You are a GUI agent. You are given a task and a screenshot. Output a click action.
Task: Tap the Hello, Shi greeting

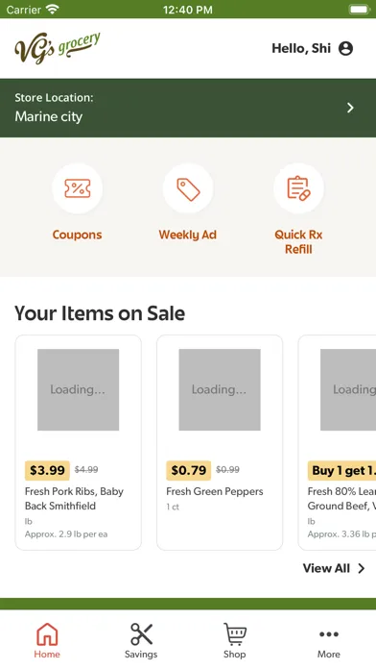tap(301, 49)
